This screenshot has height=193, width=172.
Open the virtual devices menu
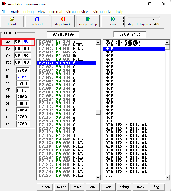(x=78, y=12)
